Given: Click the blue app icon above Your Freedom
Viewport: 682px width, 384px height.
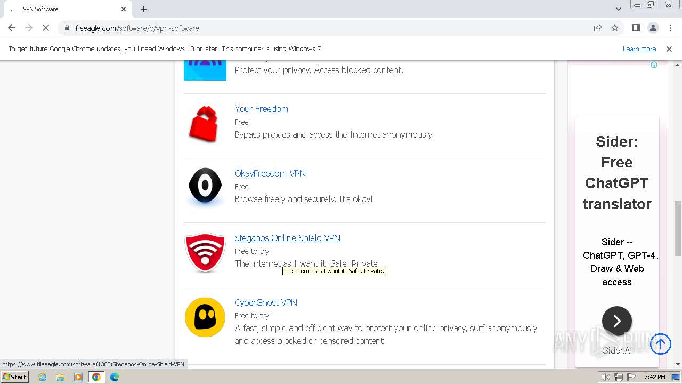Looking at the screenshot, I should 205,70.
